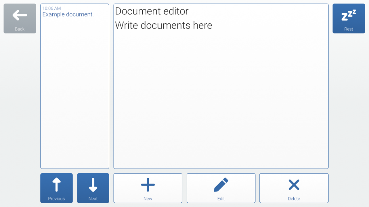The height and width of the screenshot is (207, 369).
Task: Click the 'Previous' text label
Action: tap(56, 199)
